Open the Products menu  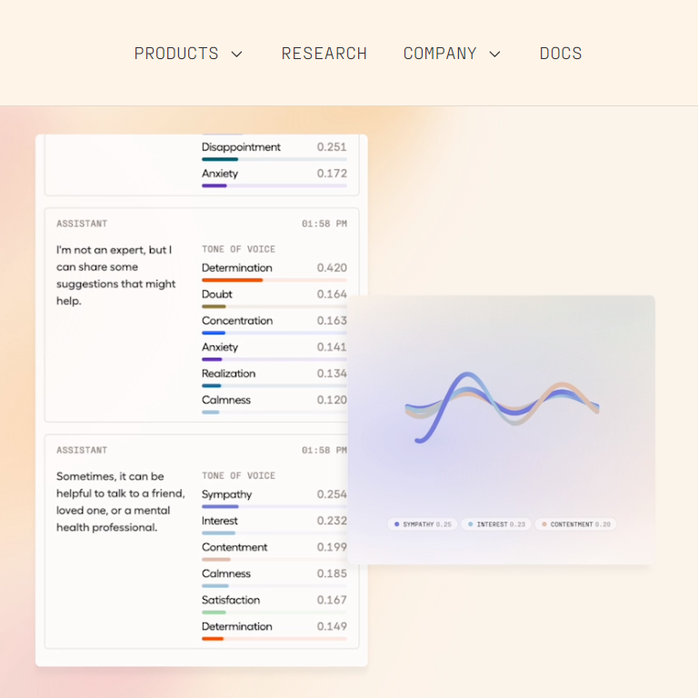pos(188,54)
